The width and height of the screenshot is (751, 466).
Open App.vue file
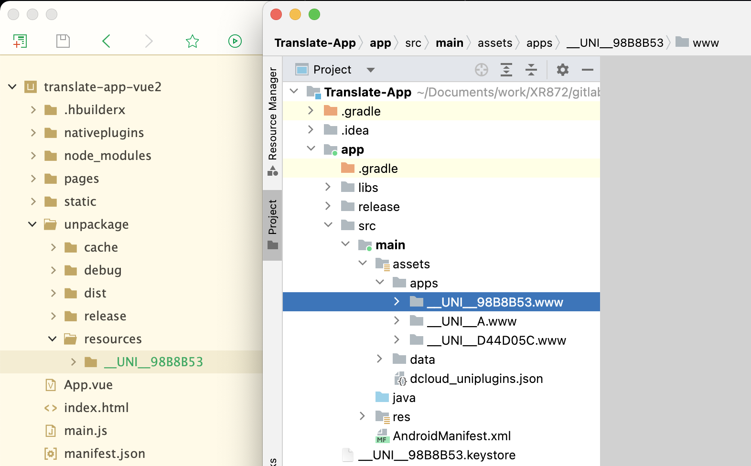click(88, 385)
